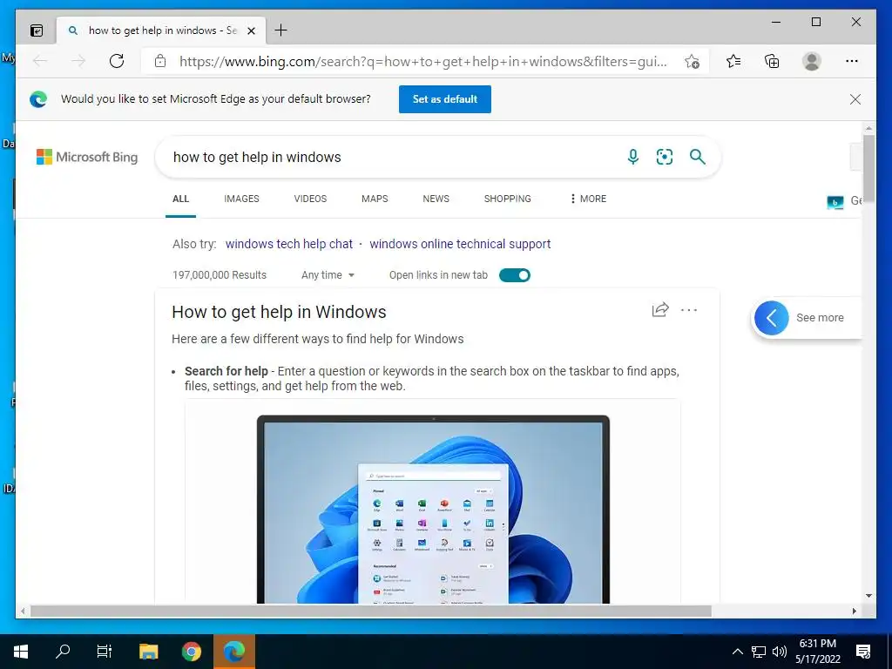The image size is (892, 669).
Task: Expand the MORE search categories menu
Action: (588, 199)
